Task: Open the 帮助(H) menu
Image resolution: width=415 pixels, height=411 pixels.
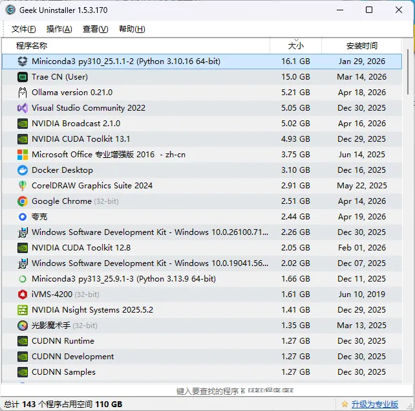Action: (x=132, y=29)
